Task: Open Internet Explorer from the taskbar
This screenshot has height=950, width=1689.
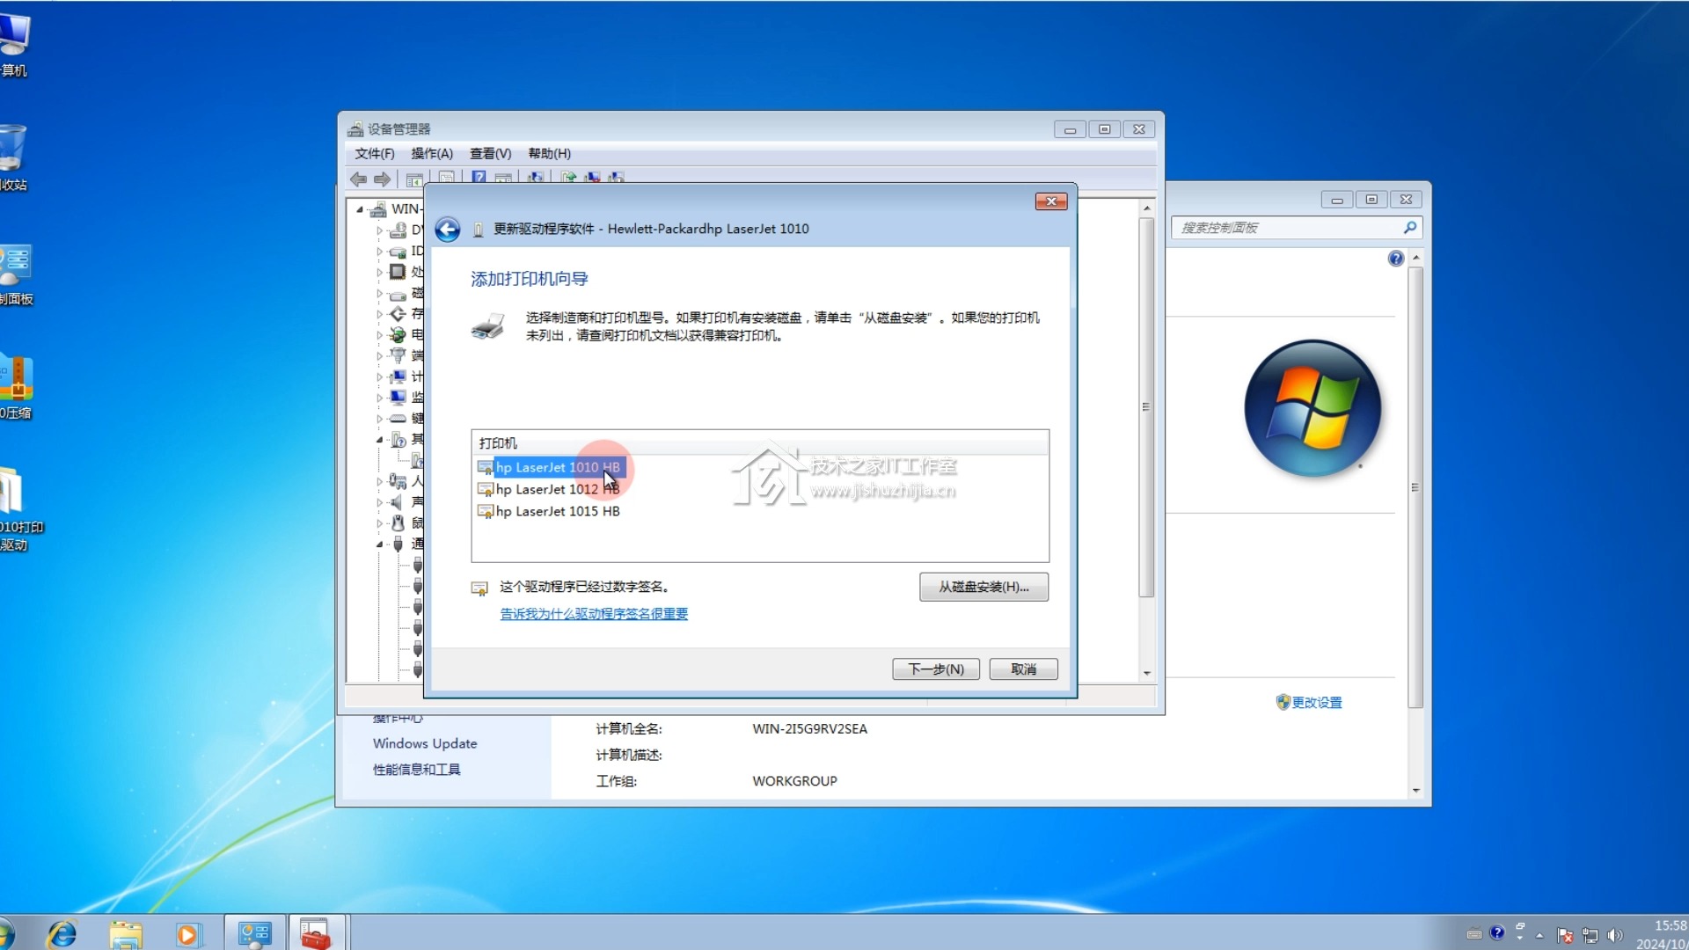Action: coord(63,932)
